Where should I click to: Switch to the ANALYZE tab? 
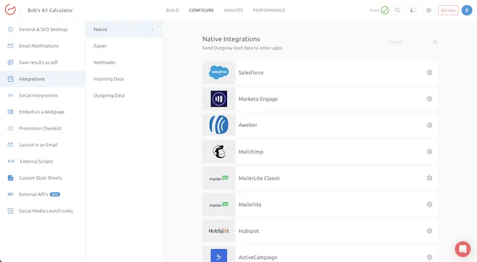pyautogui.click(x=233, y=10)
